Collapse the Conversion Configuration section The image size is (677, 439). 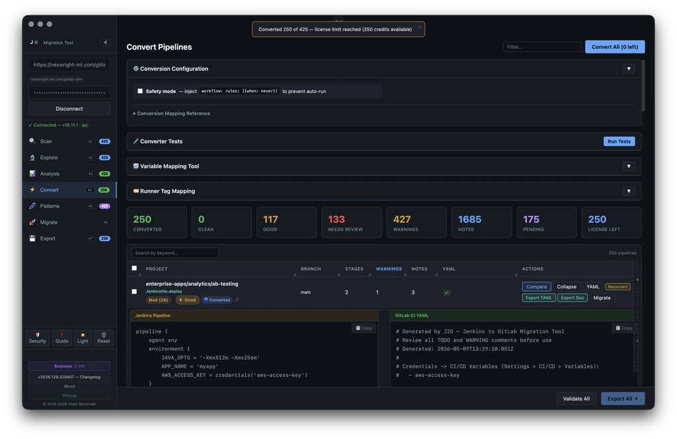[629, 69]
